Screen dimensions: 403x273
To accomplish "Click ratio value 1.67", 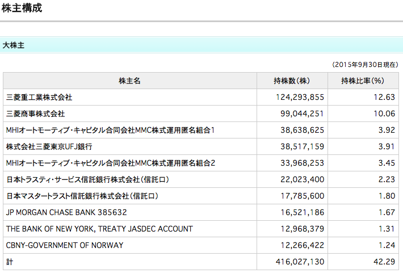I will (387, 212).
